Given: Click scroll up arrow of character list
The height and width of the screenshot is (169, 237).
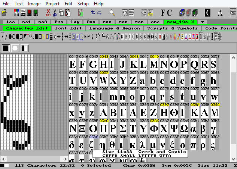Looking at the screenshot, I should 233,57.
